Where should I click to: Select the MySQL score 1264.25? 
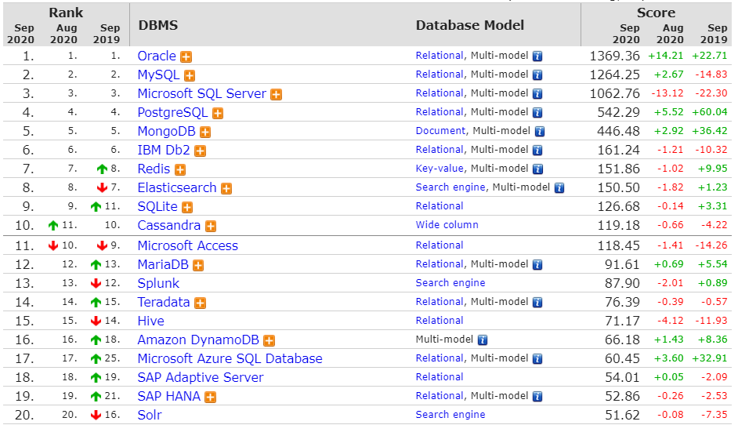click(615, 75)
